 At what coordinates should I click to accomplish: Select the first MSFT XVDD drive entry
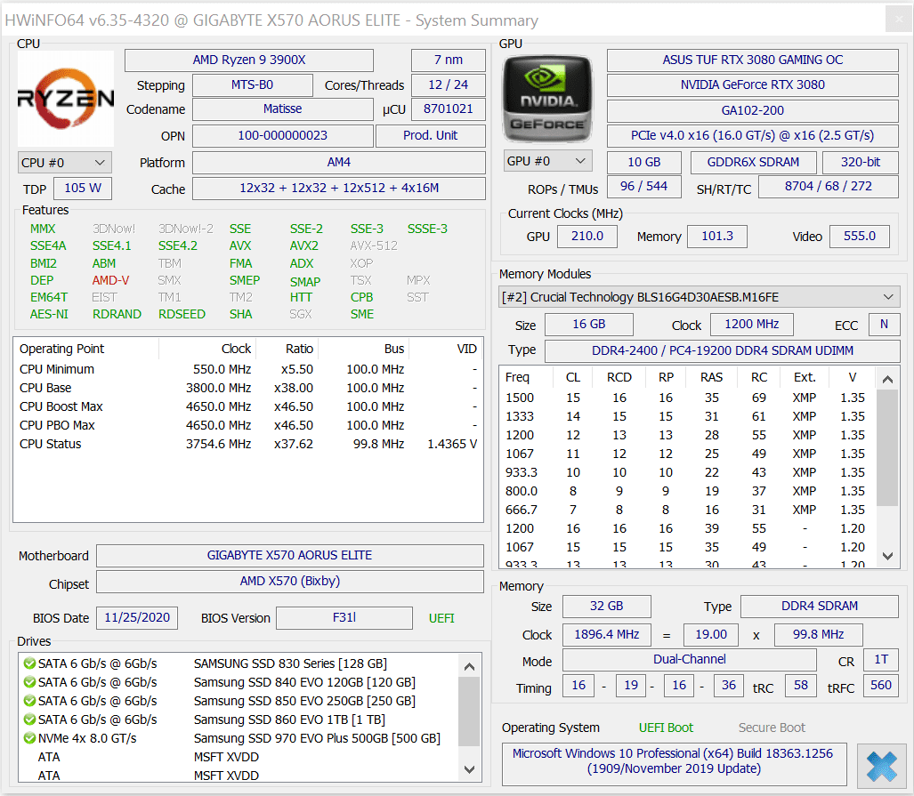239,756
